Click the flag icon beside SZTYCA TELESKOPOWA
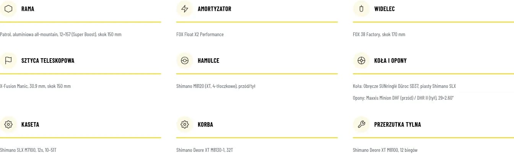This screenshot has width=514, height=156. click(8, 60)
